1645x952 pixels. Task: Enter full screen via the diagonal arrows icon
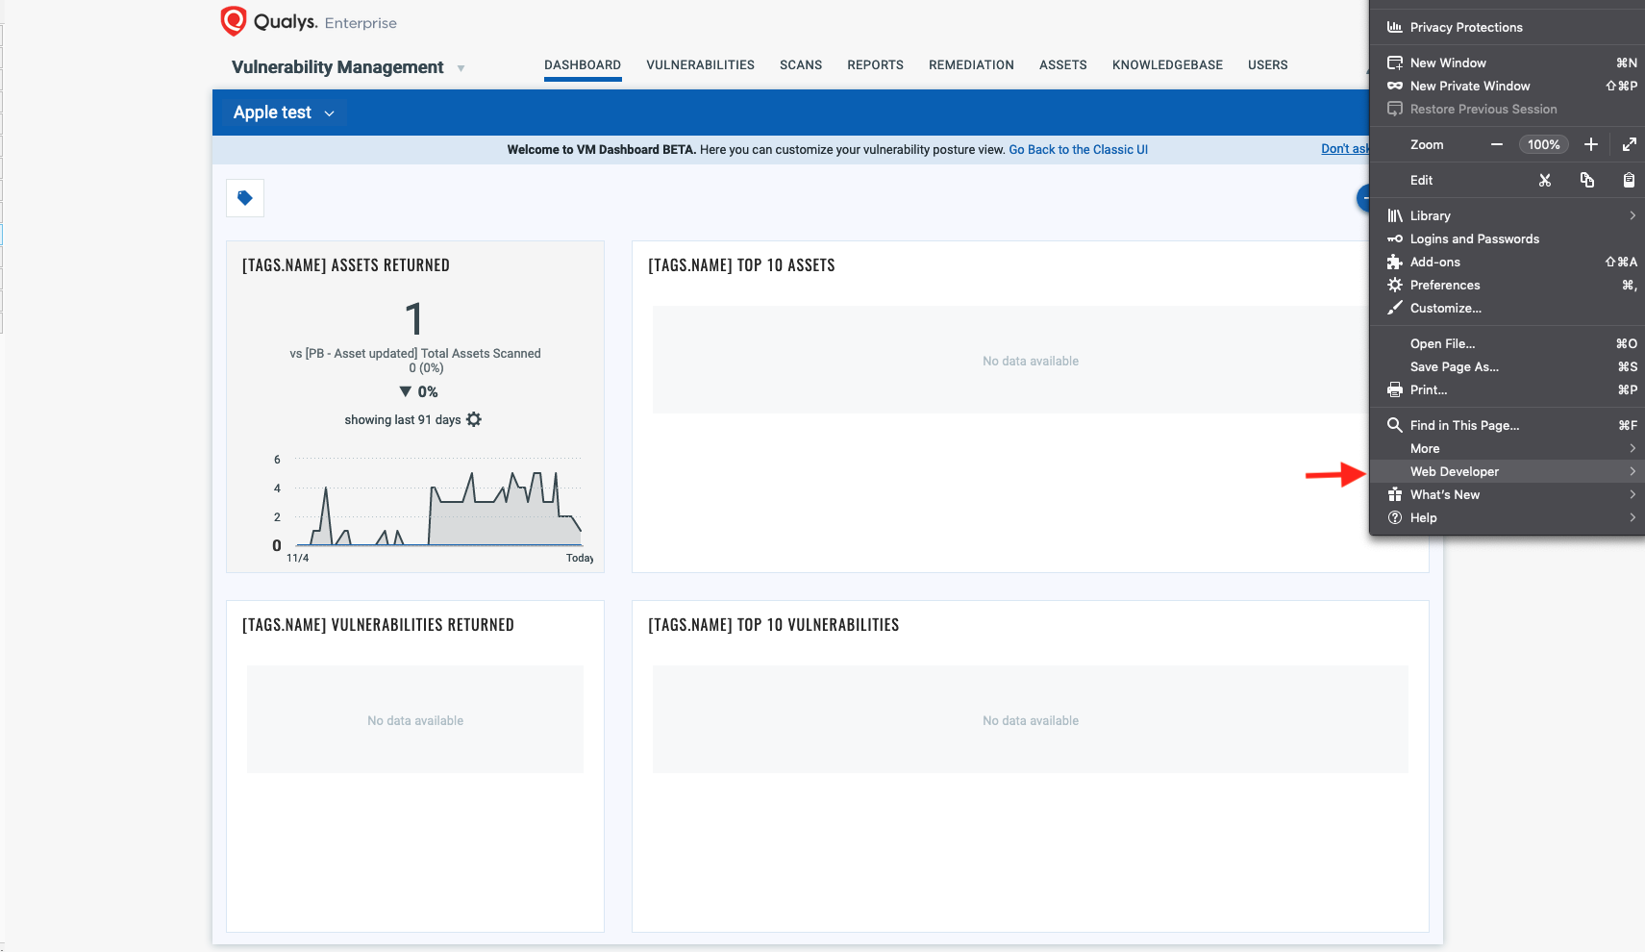coord(1630,144)
